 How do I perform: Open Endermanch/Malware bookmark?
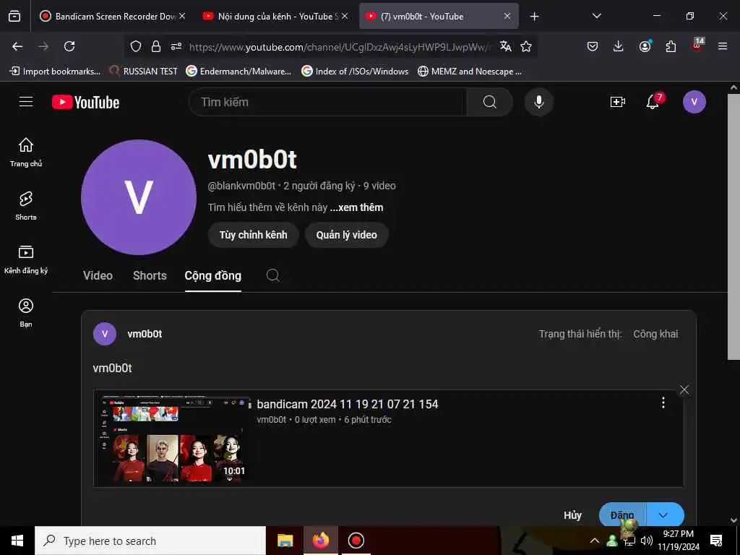click(x=238, y=72)
